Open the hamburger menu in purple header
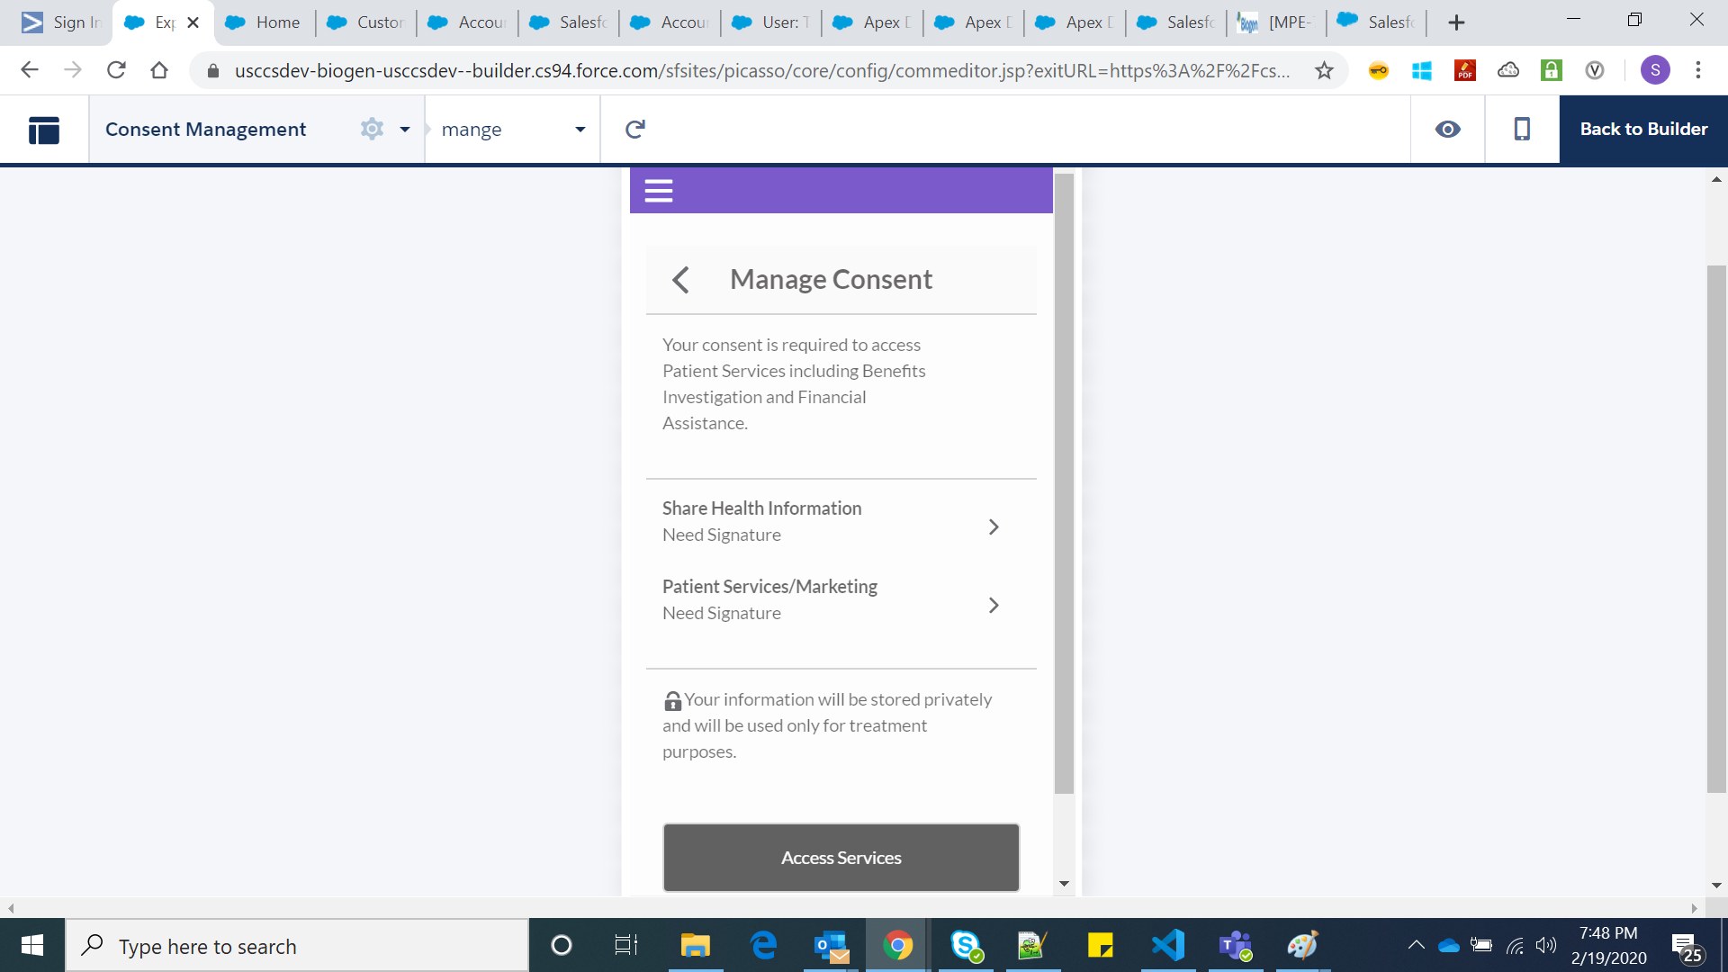 pyautogui.click(x=658, y=191)
